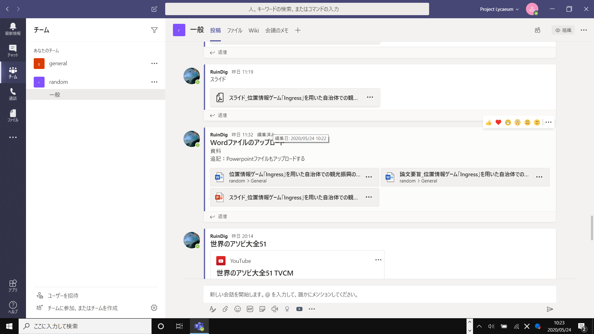Switch to the Wiki tab
This screenshot has width=594, height=334.
pyautogui.click(x=254, y=30)
